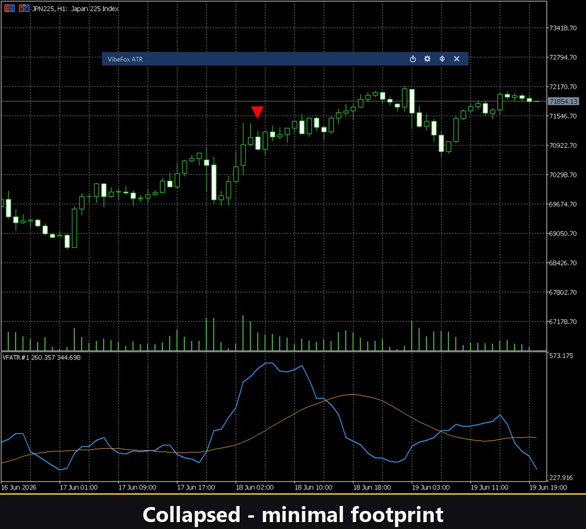Click the diamond expand icon in VibeFox ATR bar

click(x=442, y=59)
